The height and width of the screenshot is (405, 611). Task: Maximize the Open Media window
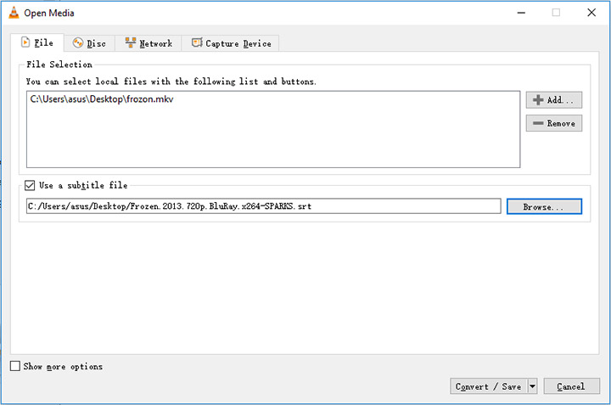coord(556,12)
